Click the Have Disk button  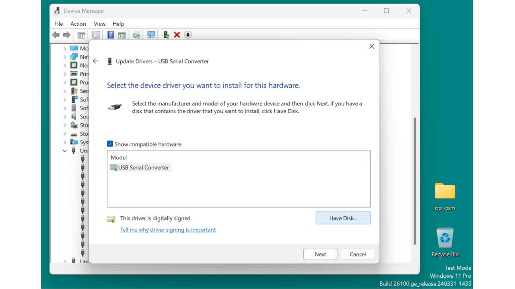(x=343, y=218)
